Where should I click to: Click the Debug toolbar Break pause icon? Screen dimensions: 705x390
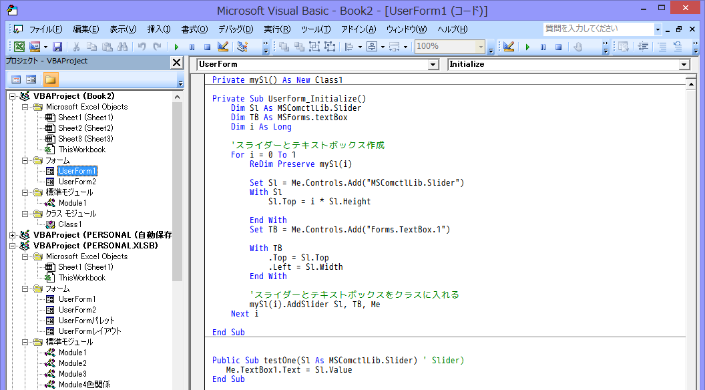543,47
